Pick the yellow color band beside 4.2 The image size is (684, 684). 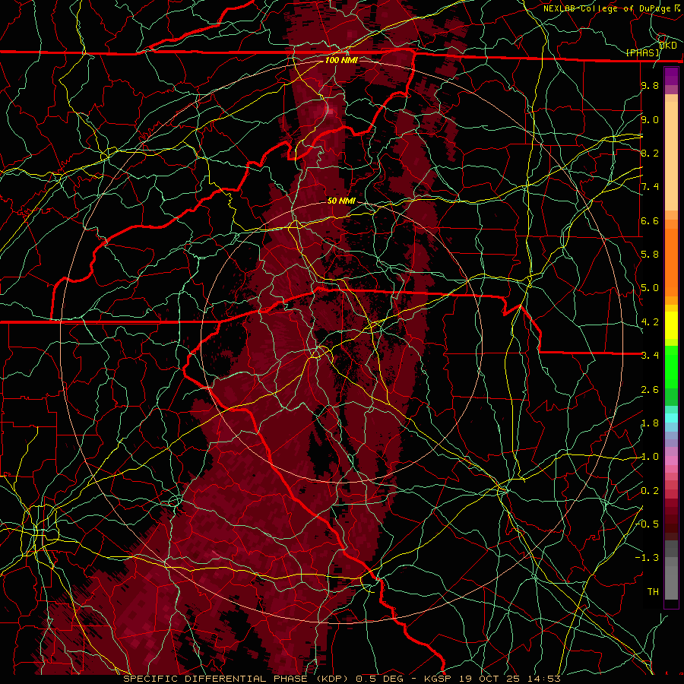tap(671, 325)
